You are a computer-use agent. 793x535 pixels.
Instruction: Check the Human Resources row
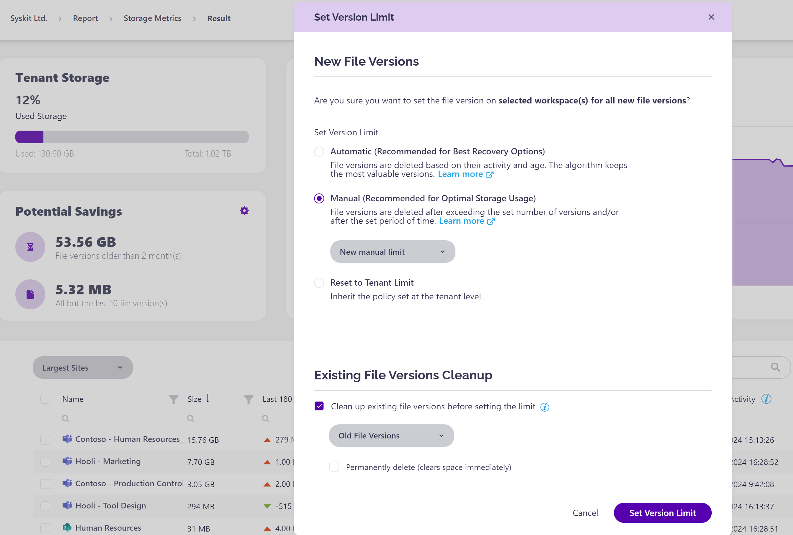click(x=45, y=528)
